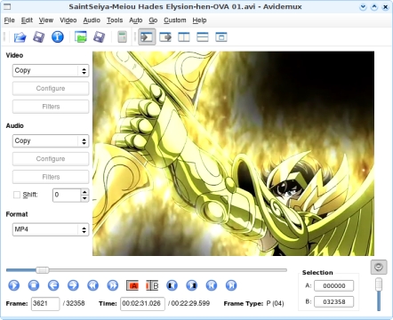This screenshot has width=393, height=320.
Task: Go to first frame button
Action: coord(212,285)
